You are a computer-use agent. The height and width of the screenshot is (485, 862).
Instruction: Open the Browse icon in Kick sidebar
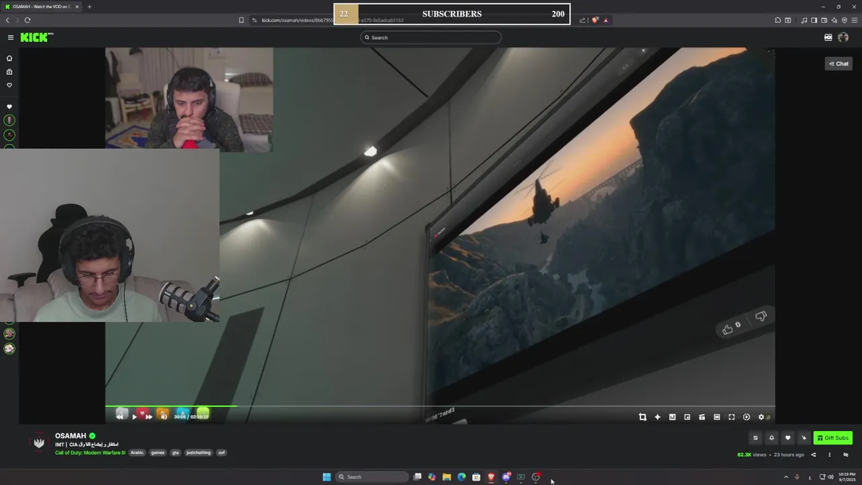tap(9, 71)
